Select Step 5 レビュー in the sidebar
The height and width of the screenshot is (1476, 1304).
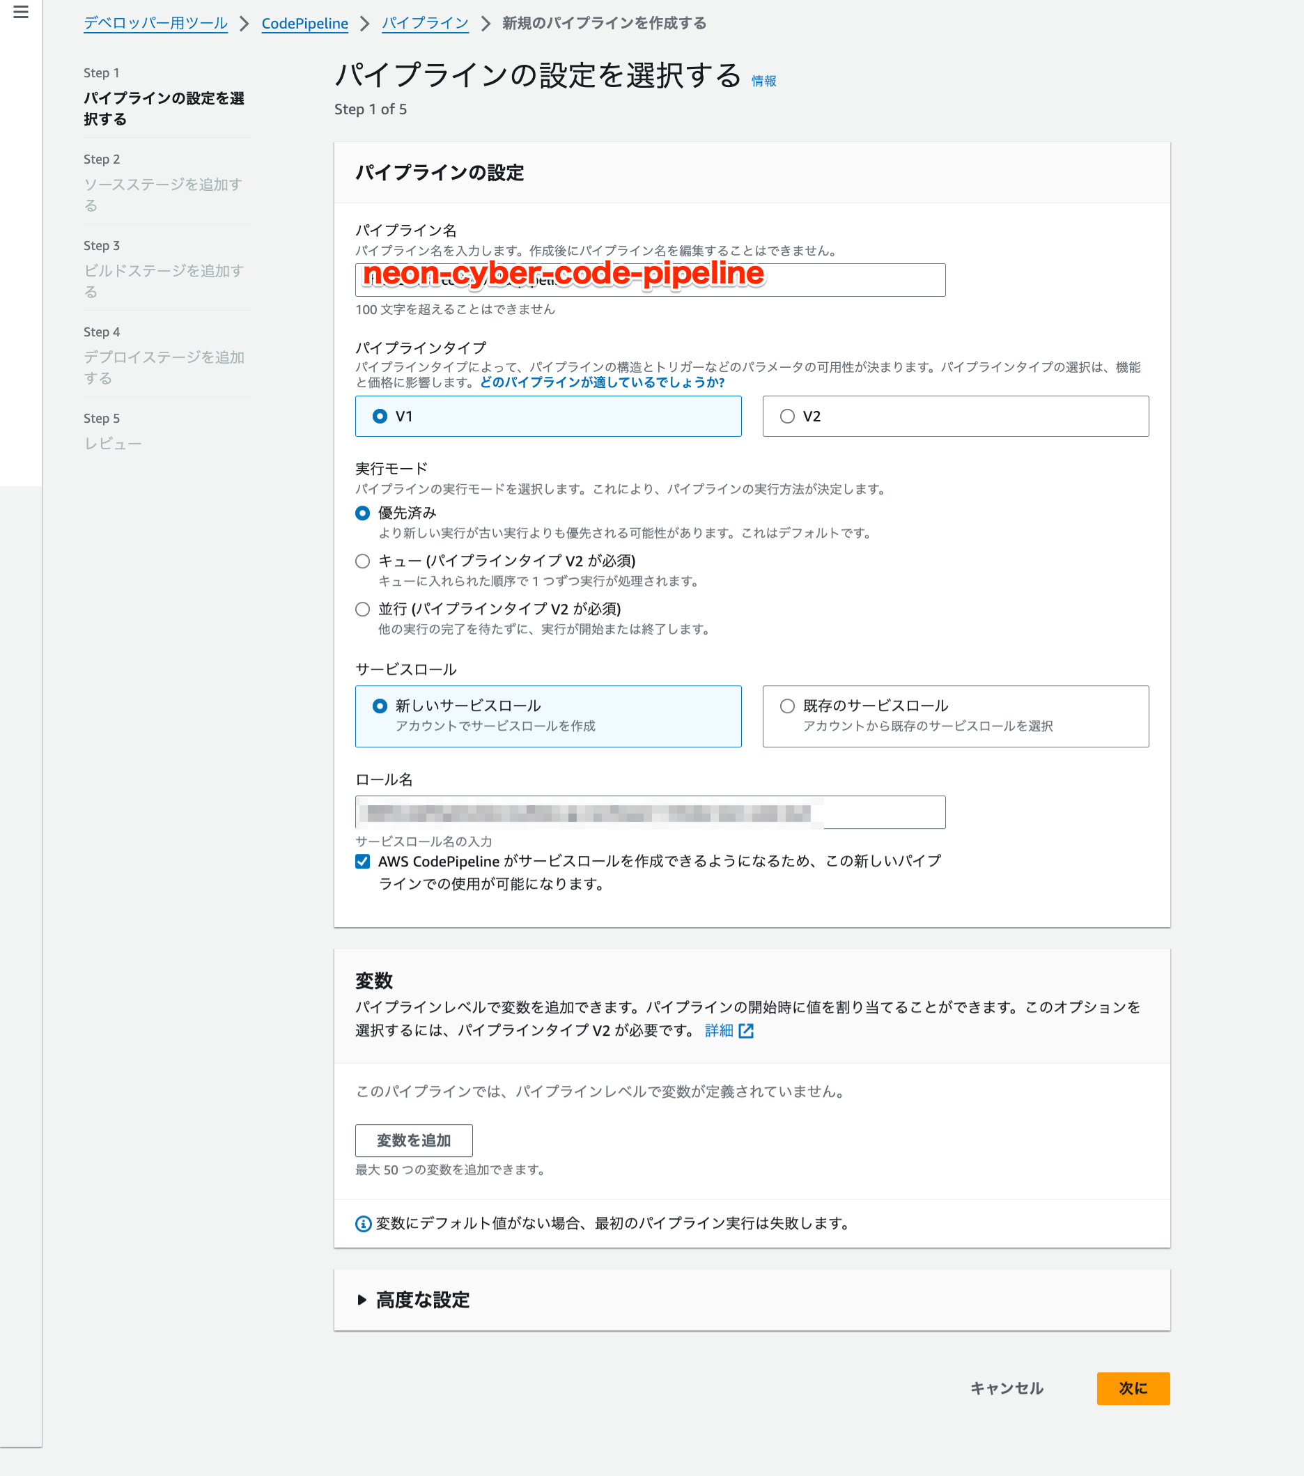(x=113, y=444)
